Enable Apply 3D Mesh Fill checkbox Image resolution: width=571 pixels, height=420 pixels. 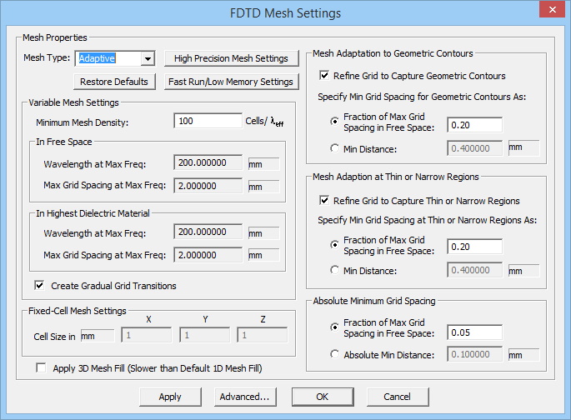point(41,367)
